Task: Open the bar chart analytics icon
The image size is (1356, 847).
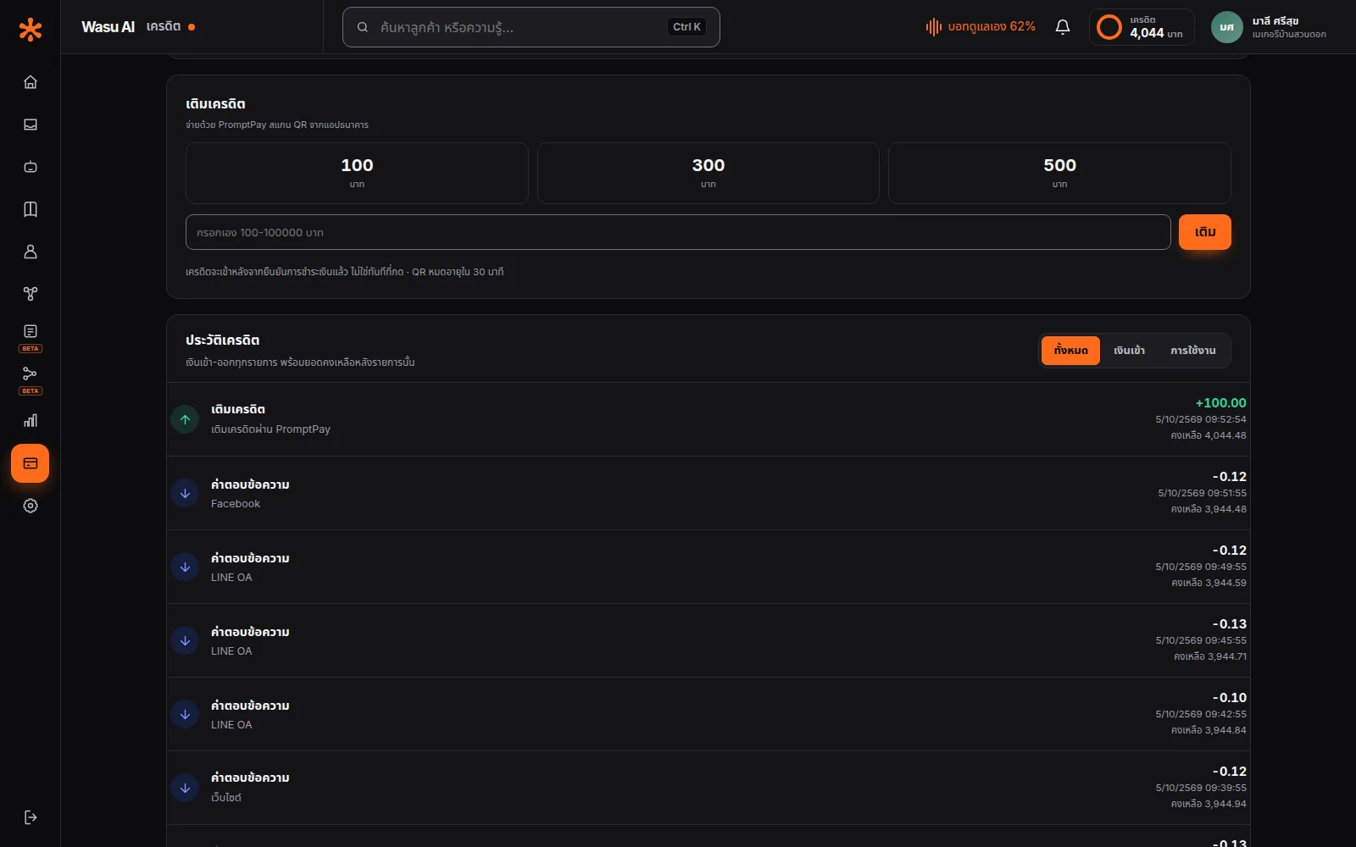Action: pyautogui.click(x=31, y=421)
